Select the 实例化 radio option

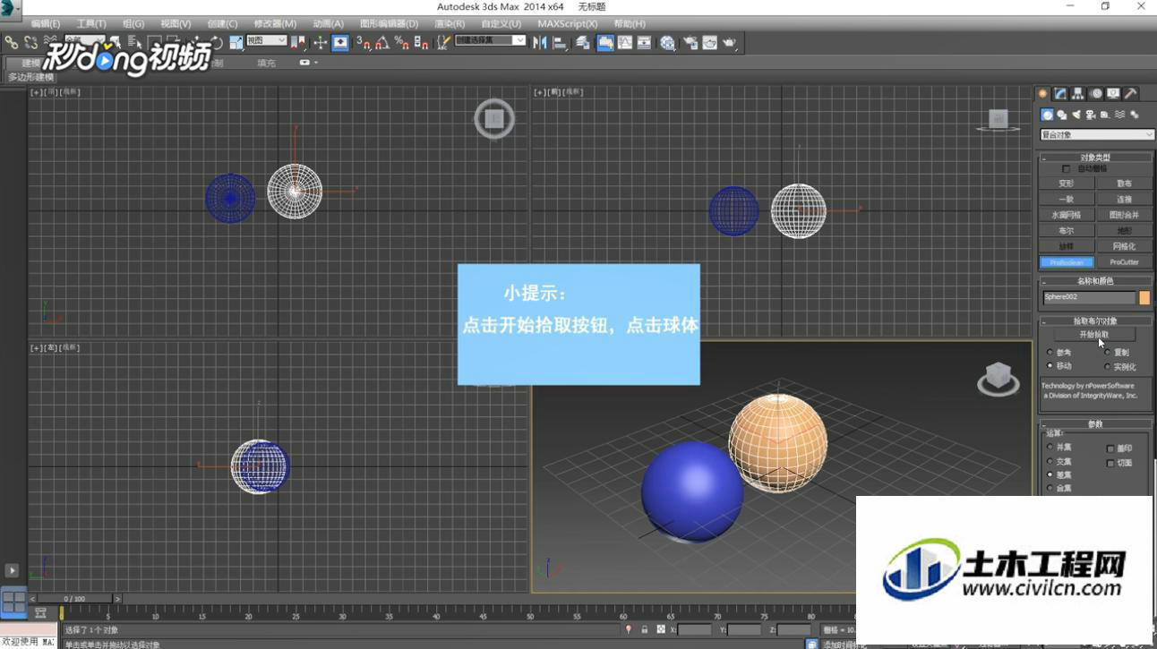point(1108,366)
